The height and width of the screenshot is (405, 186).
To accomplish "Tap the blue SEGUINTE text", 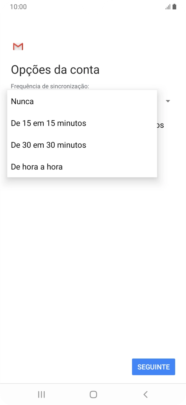I will (153, 367).
